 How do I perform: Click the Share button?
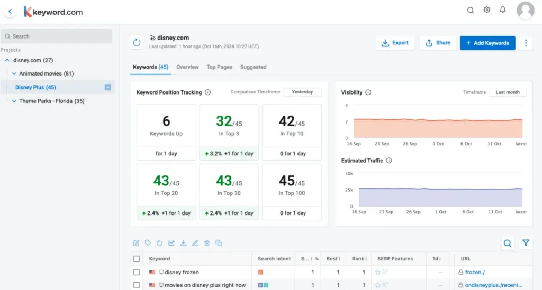point(438,43)
